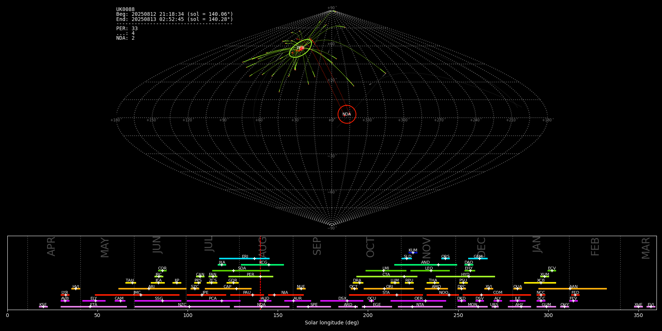Click the LYR shower label
This screenshot has width=662, height=331.
[65, 293]
